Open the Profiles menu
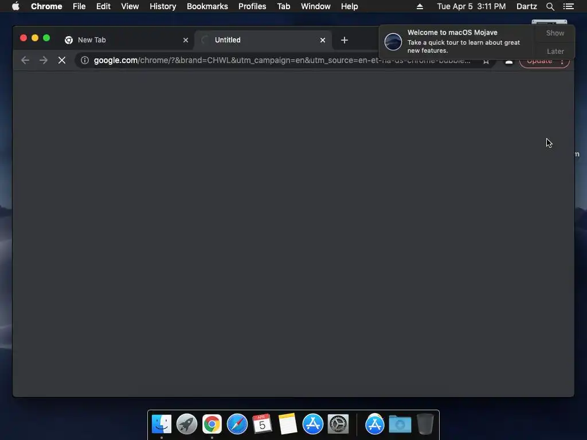Image resolution: width=587 pixels, height=440 pixels. click(252, 6)
